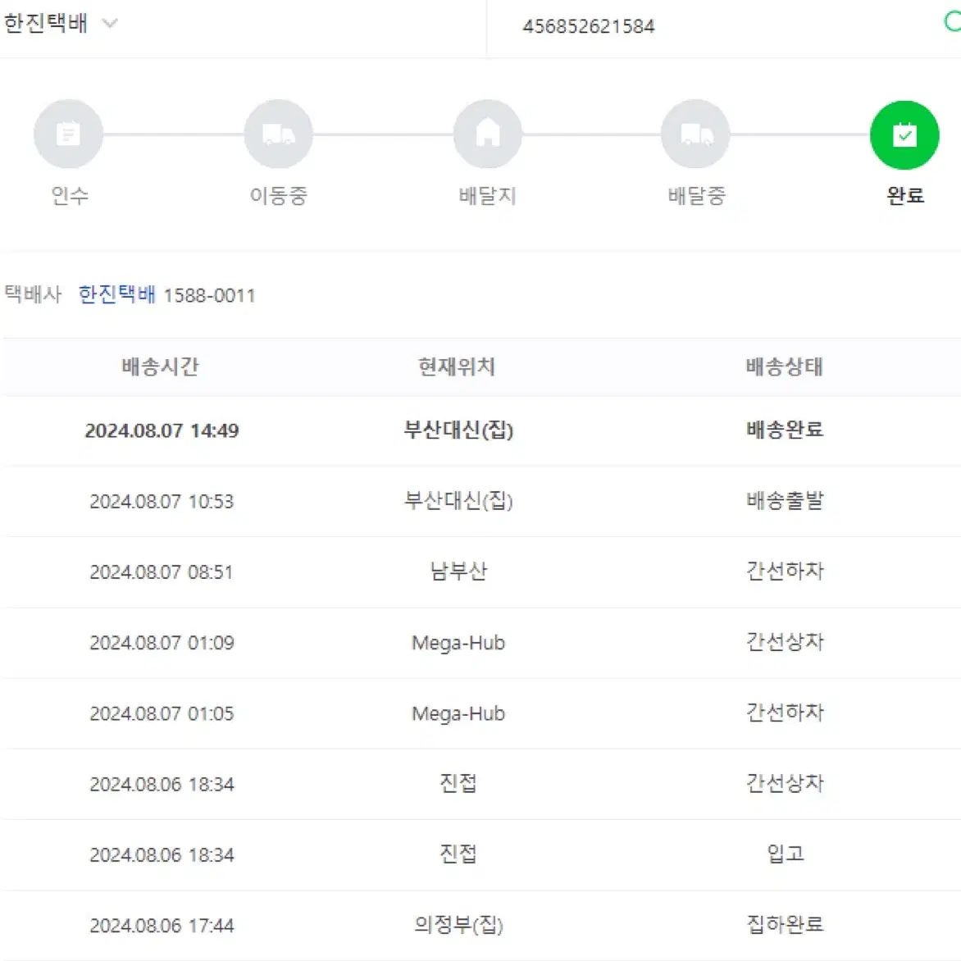
Task: Expand the chevron next to 한진택배
Action: 110,23
